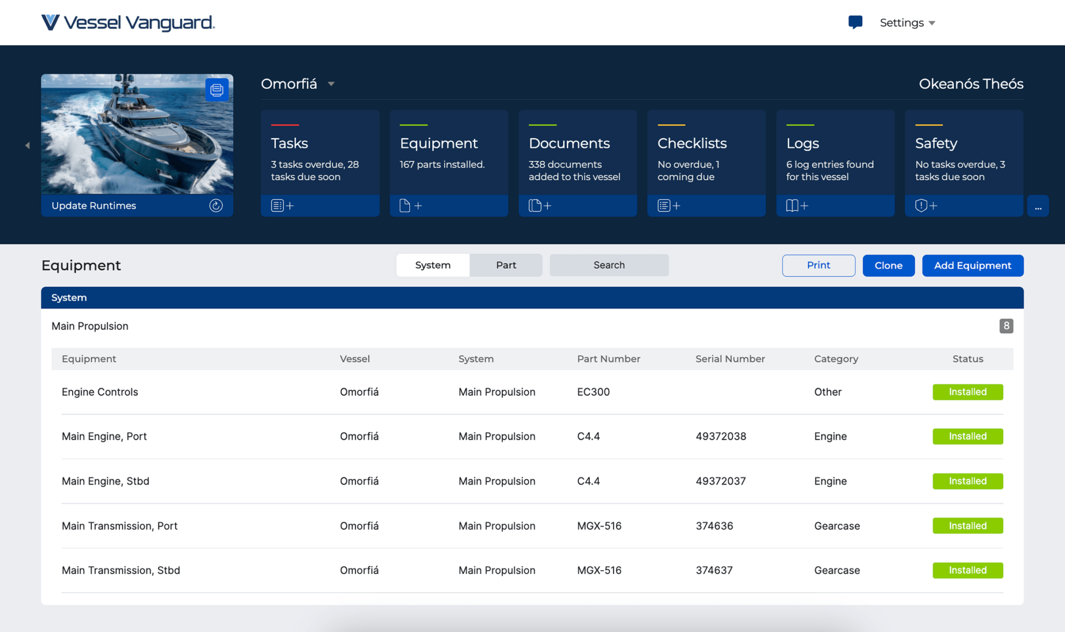The height and width of the screenshot is (632, 1065).
Task: Open the add log entry icon under Logs
Action: pos(796,205)
